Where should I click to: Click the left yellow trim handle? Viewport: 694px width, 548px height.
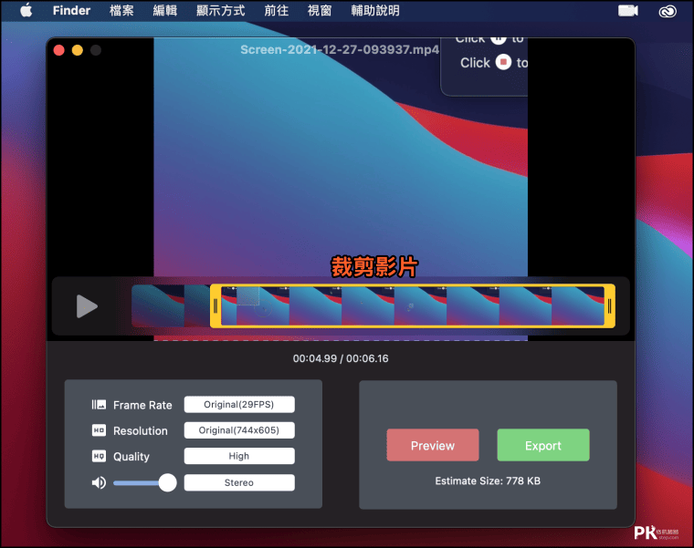216,305
